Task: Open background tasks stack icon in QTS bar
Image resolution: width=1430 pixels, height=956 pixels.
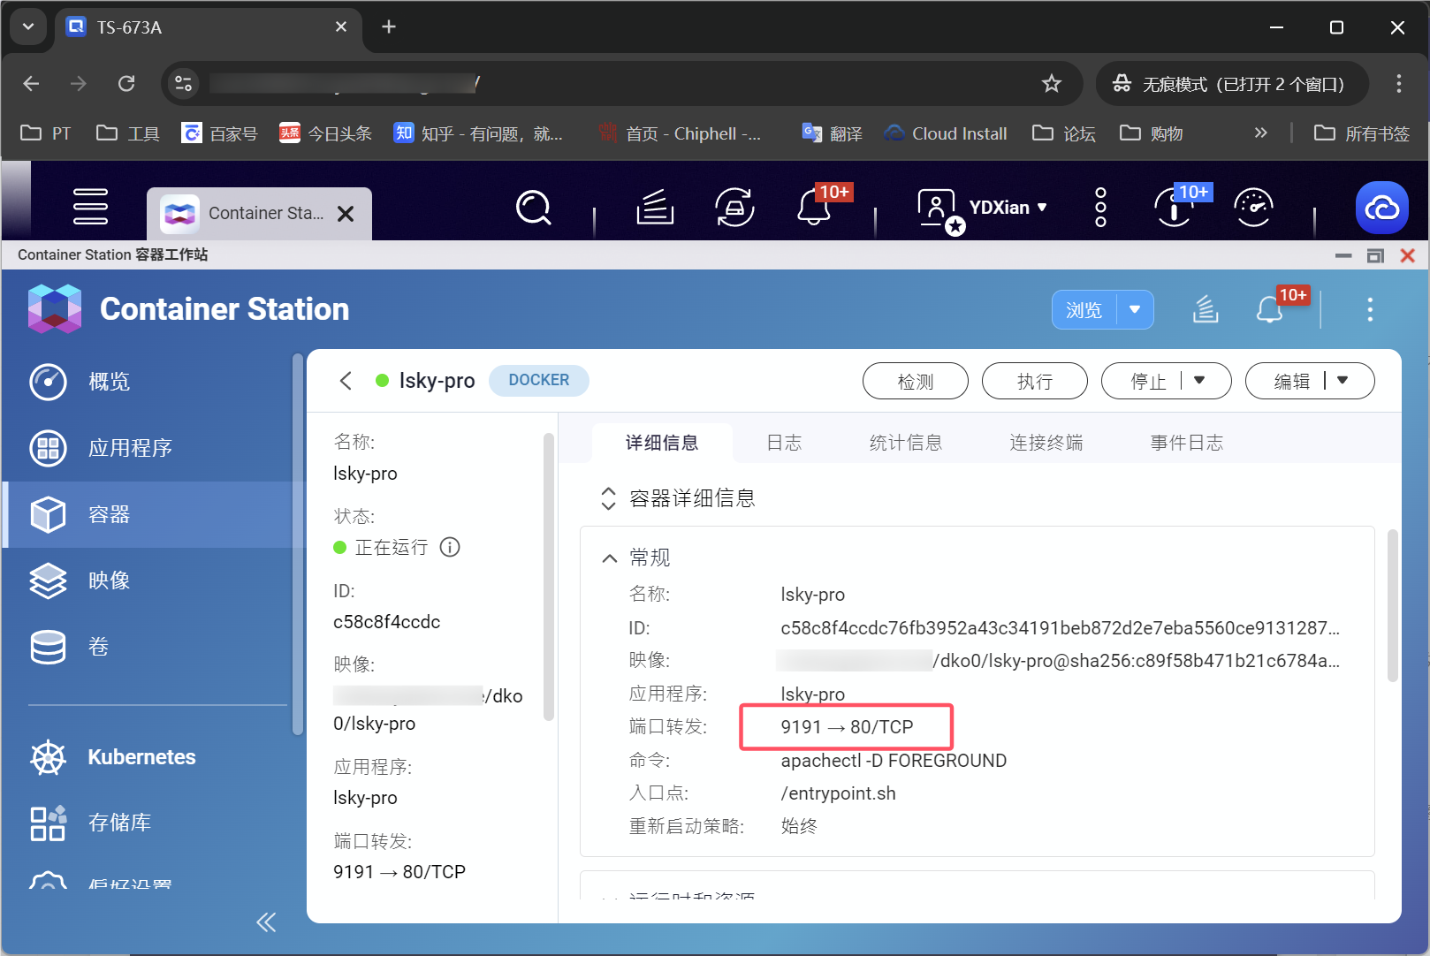Action: pyautogui.click(x=655, y=208)
